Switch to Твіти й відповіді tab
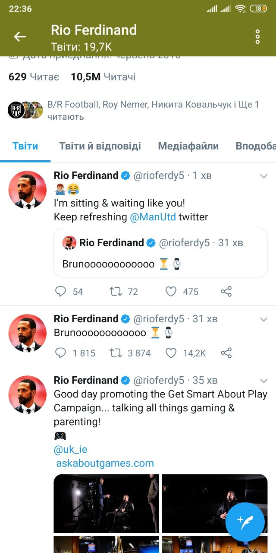 click(100, 146)
